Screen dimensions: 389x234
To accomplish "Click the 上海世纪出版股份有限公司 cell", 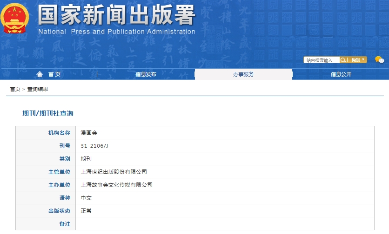I will [x=114, y=172].
